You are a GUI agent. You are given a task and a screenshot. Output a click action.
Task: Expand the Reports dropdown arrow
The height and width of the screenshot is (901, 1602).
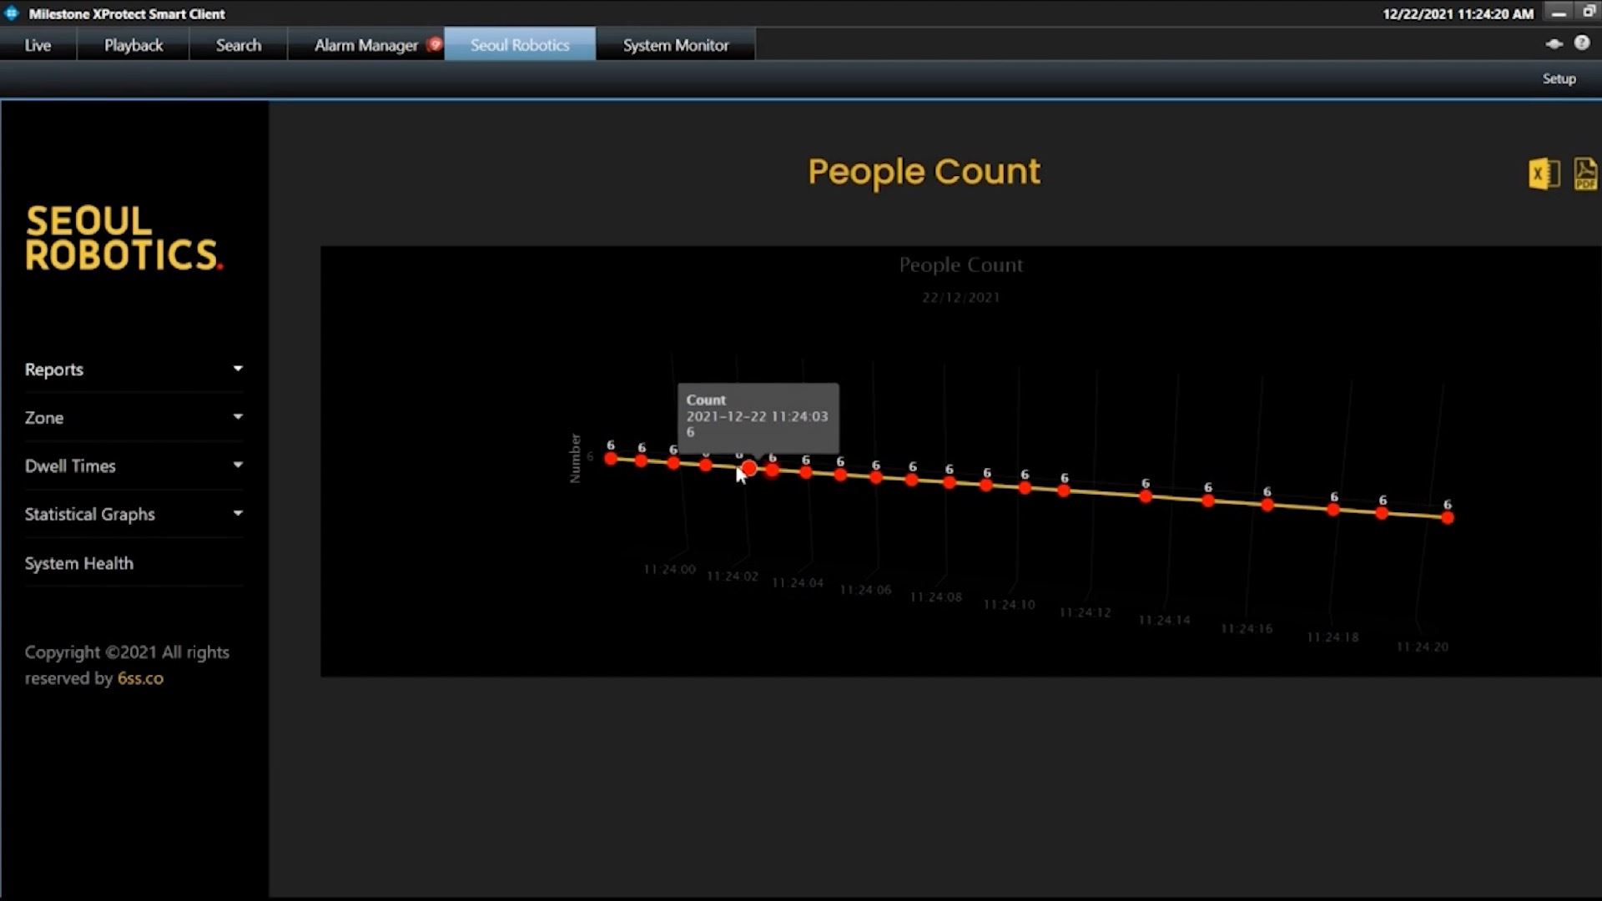tap(238, 368)
